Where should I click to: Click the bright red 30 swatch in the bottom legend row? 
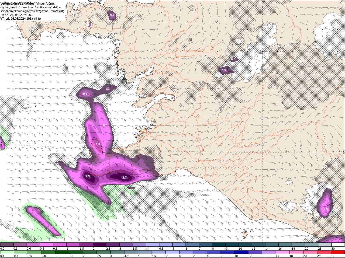click(338, 252)
